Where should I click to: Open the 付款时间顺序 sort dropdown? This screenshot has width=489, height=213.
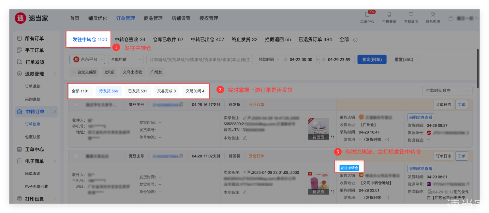coord(447,91)
